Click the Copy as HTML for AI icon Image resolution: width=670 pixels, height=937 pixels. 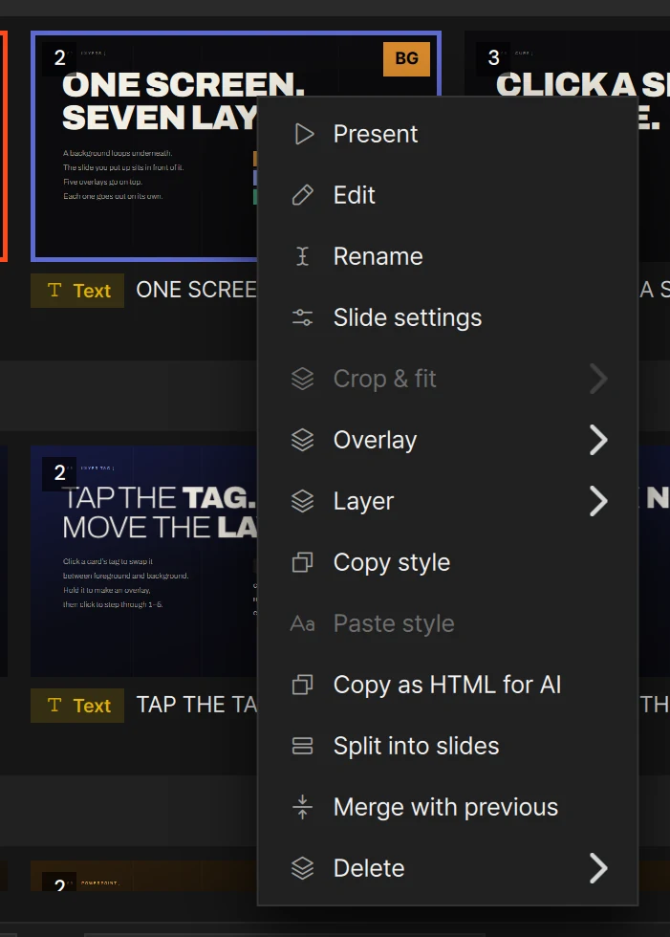pos(303,685)
